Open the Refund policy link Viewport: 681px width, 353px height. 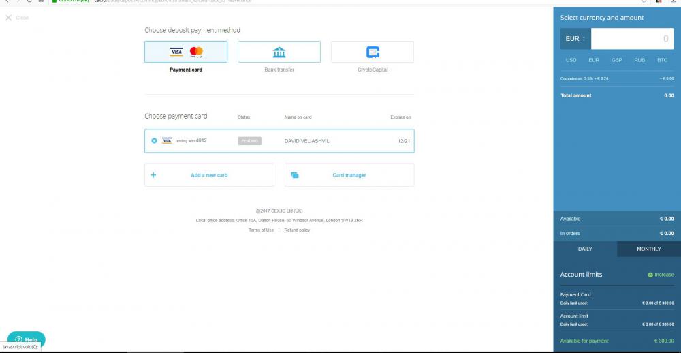[x=297, y=230]
